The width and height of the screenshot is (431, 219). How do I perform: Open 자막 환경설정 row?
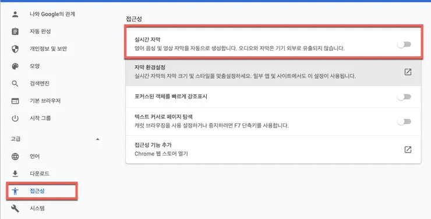pyautogui.click(x=273, y=72)
